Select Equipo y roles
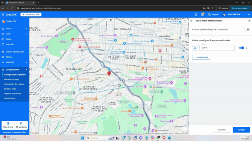The image size is (252, 141). tap(10, 89)
